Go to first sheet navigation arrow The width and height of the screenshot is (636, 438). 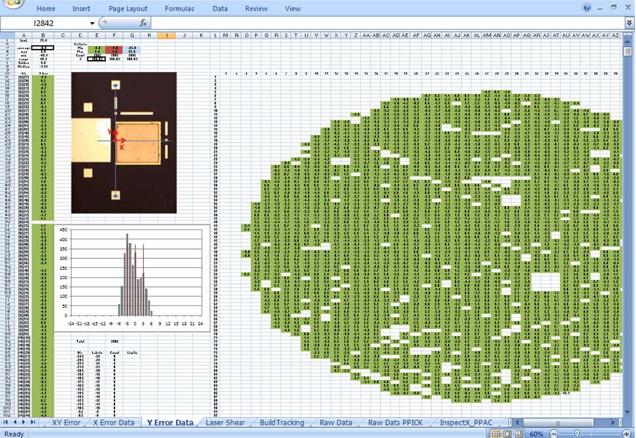tap(6, 423)
